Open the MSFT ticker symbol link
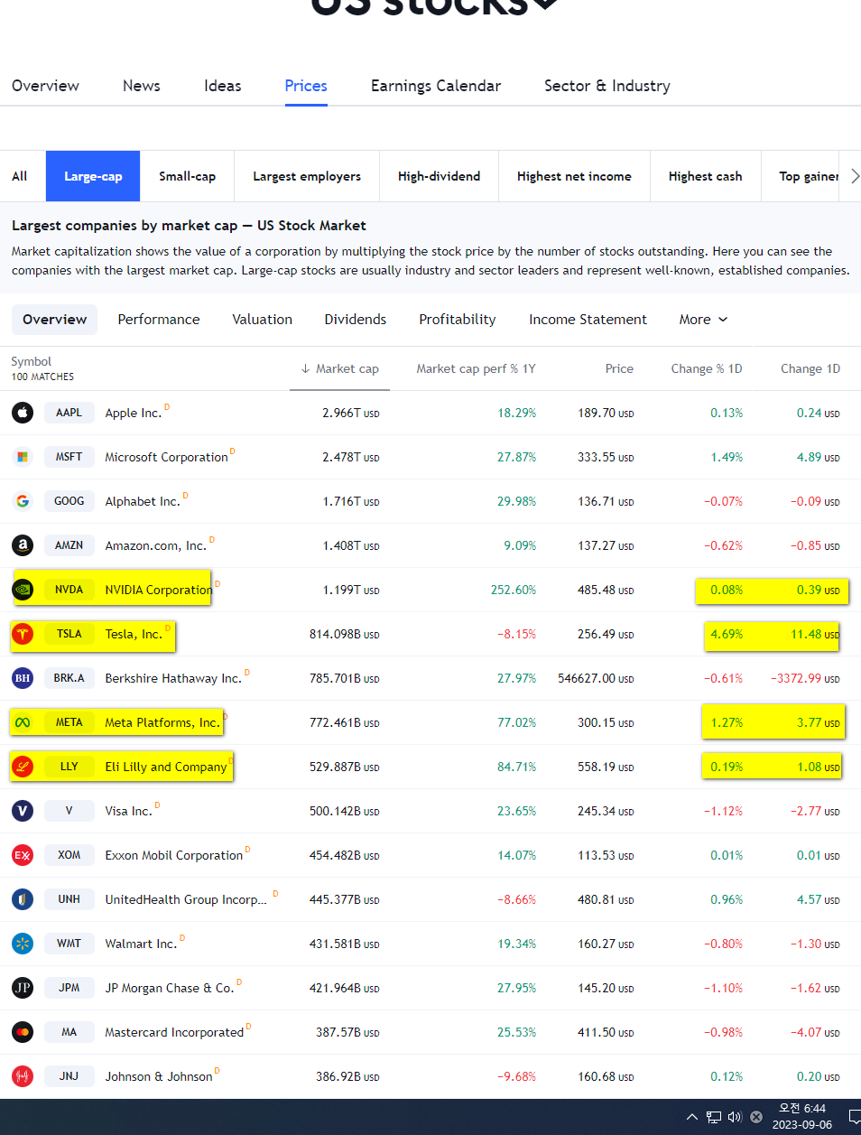Image resolution: width=861 pixels, height=1135 pixels. [69, 457]
